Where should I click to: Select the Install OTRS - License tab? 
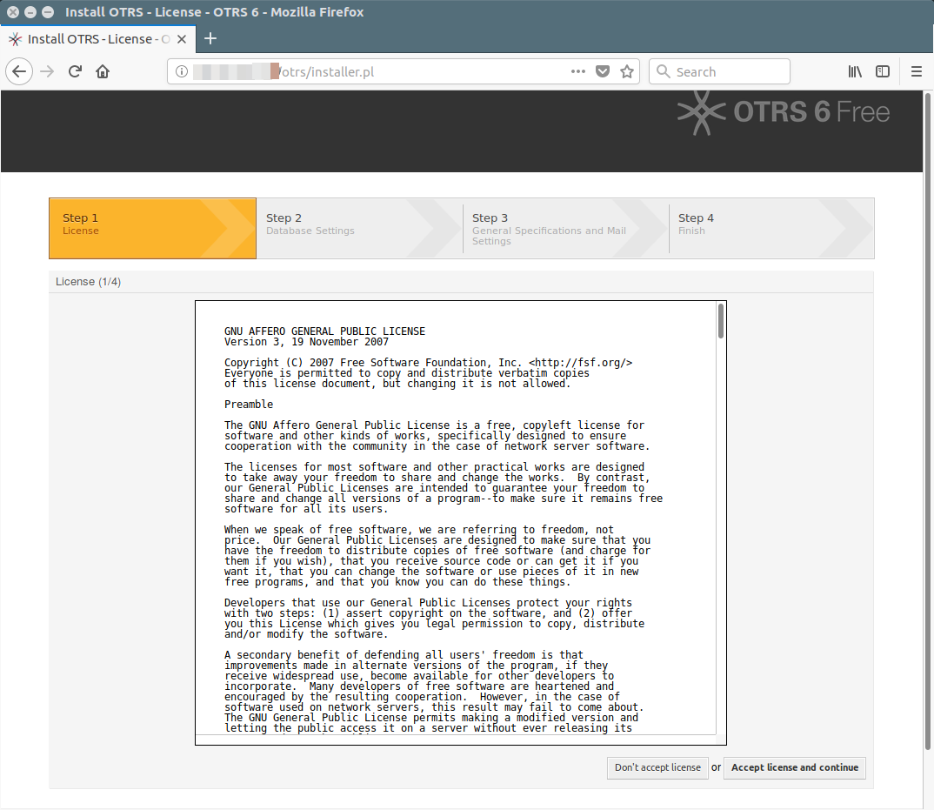tap(97, 39)
